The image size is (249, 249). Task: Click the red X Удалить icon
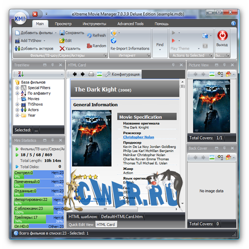[62, 49]
